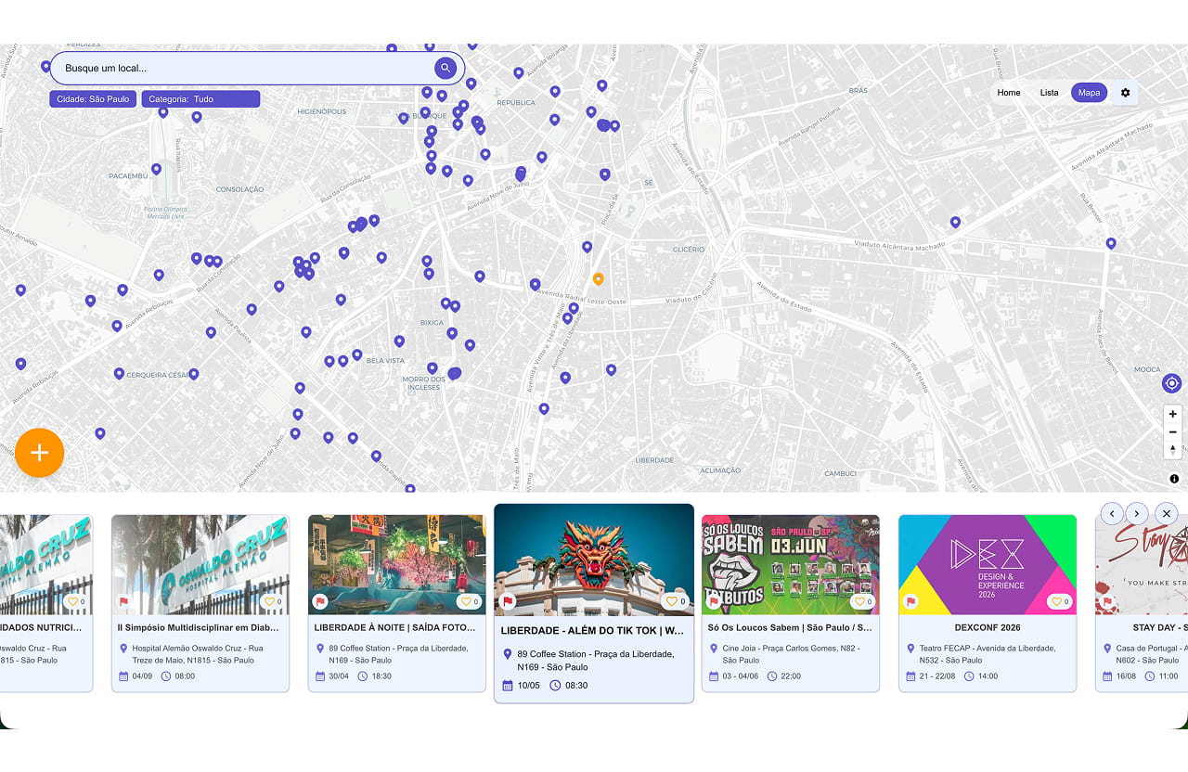Center the map on my location
Screen dimensions: 1188x772
1171,383
